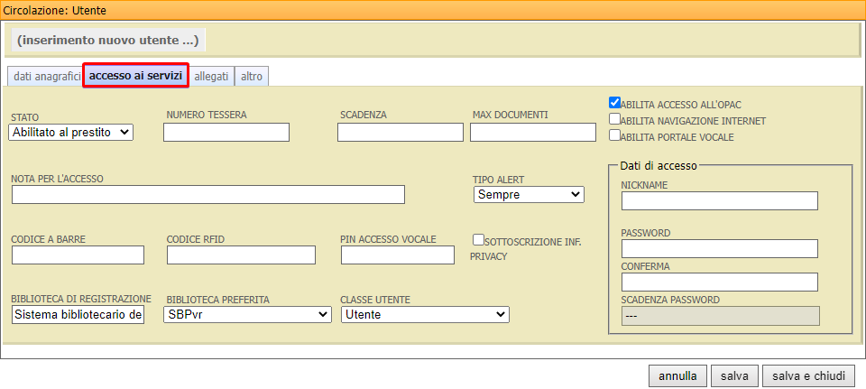Tick the Abilita portale vocale checkbox
This screenshot has width=866, height=389.
(614, 135)
